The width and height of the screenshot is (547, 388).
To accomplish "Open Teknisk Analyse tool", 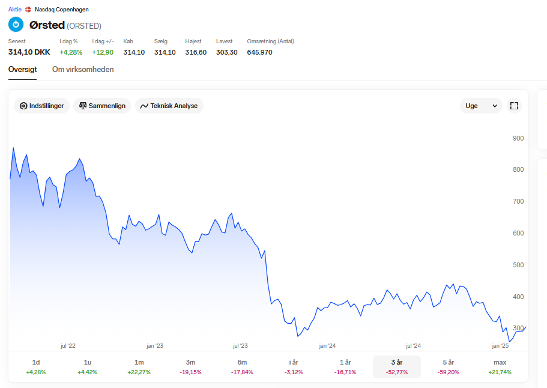I will pyautogui.click(x=169, y=106).
